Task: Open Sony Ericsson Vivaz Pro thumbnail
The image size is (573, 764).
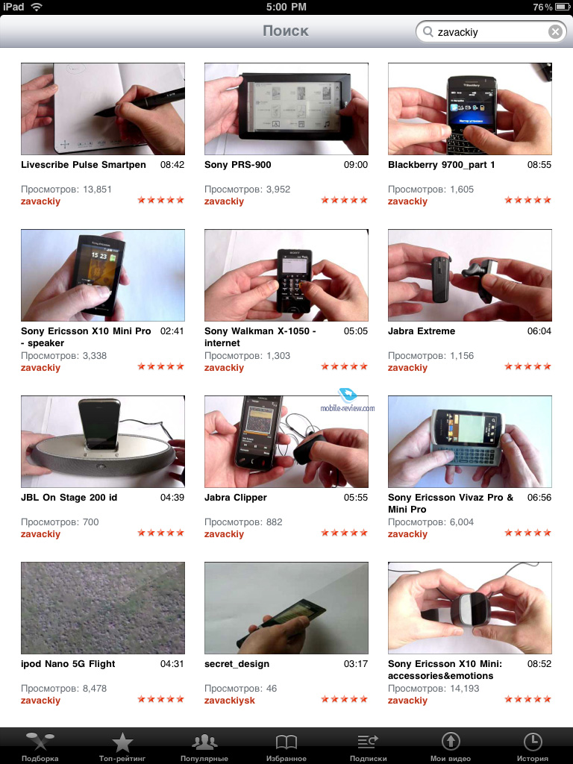Action: point(470,442)
